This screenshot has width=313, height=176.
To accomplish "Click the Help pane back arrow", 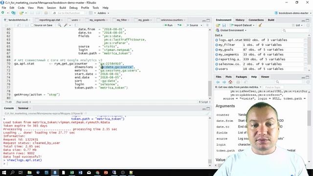I will click(x=218, y=82).
